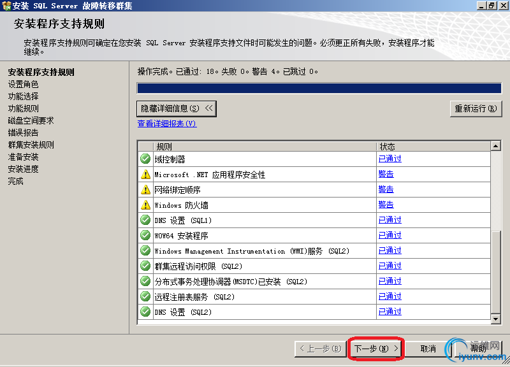Minimize the SQL Server setup window
Image resolution: width=510 pixels, height=367 pixels.
point(481,6)
